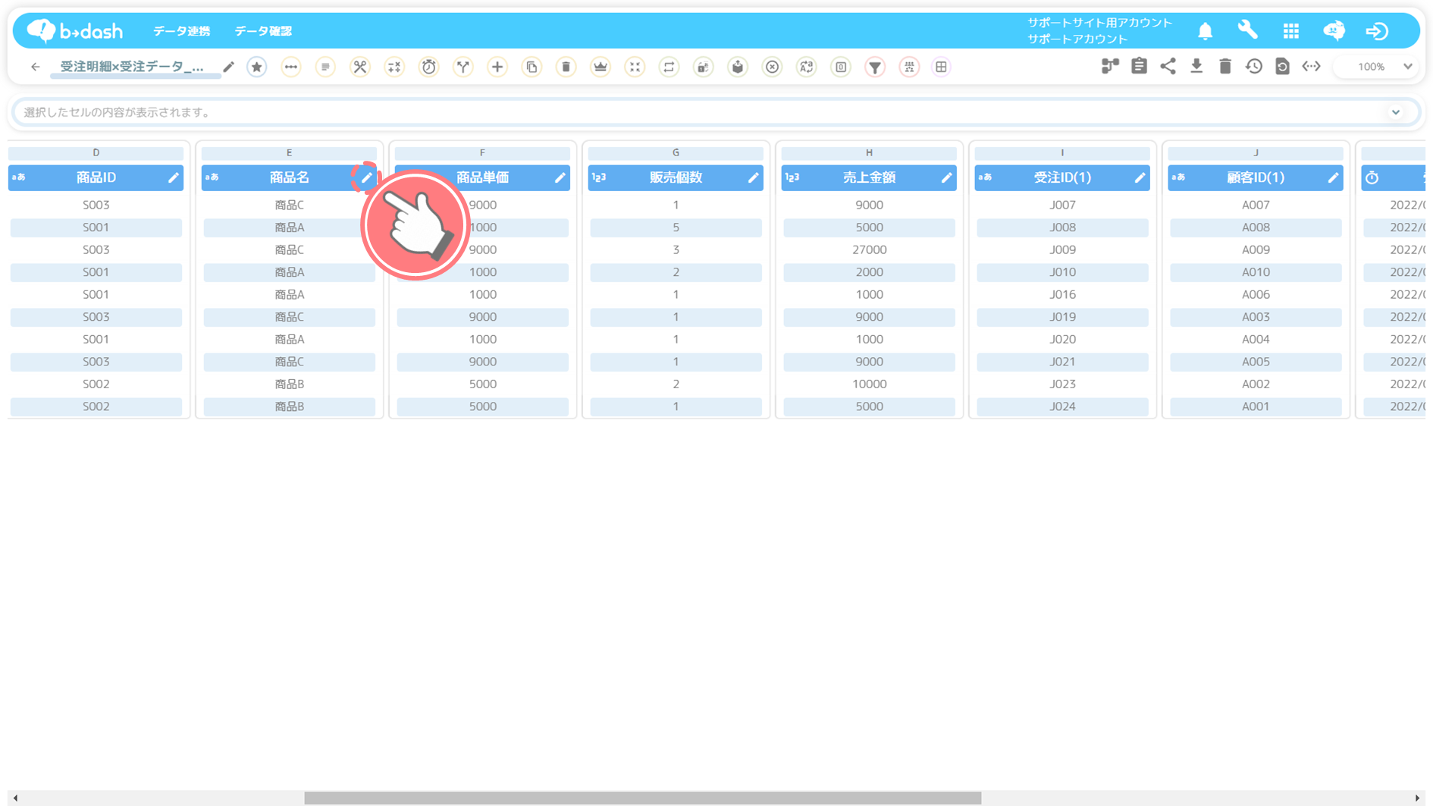This screenshot has width=1433, height=806.
Task: Click the funnel filter toolbar icon
Action: tap(875, 67)
